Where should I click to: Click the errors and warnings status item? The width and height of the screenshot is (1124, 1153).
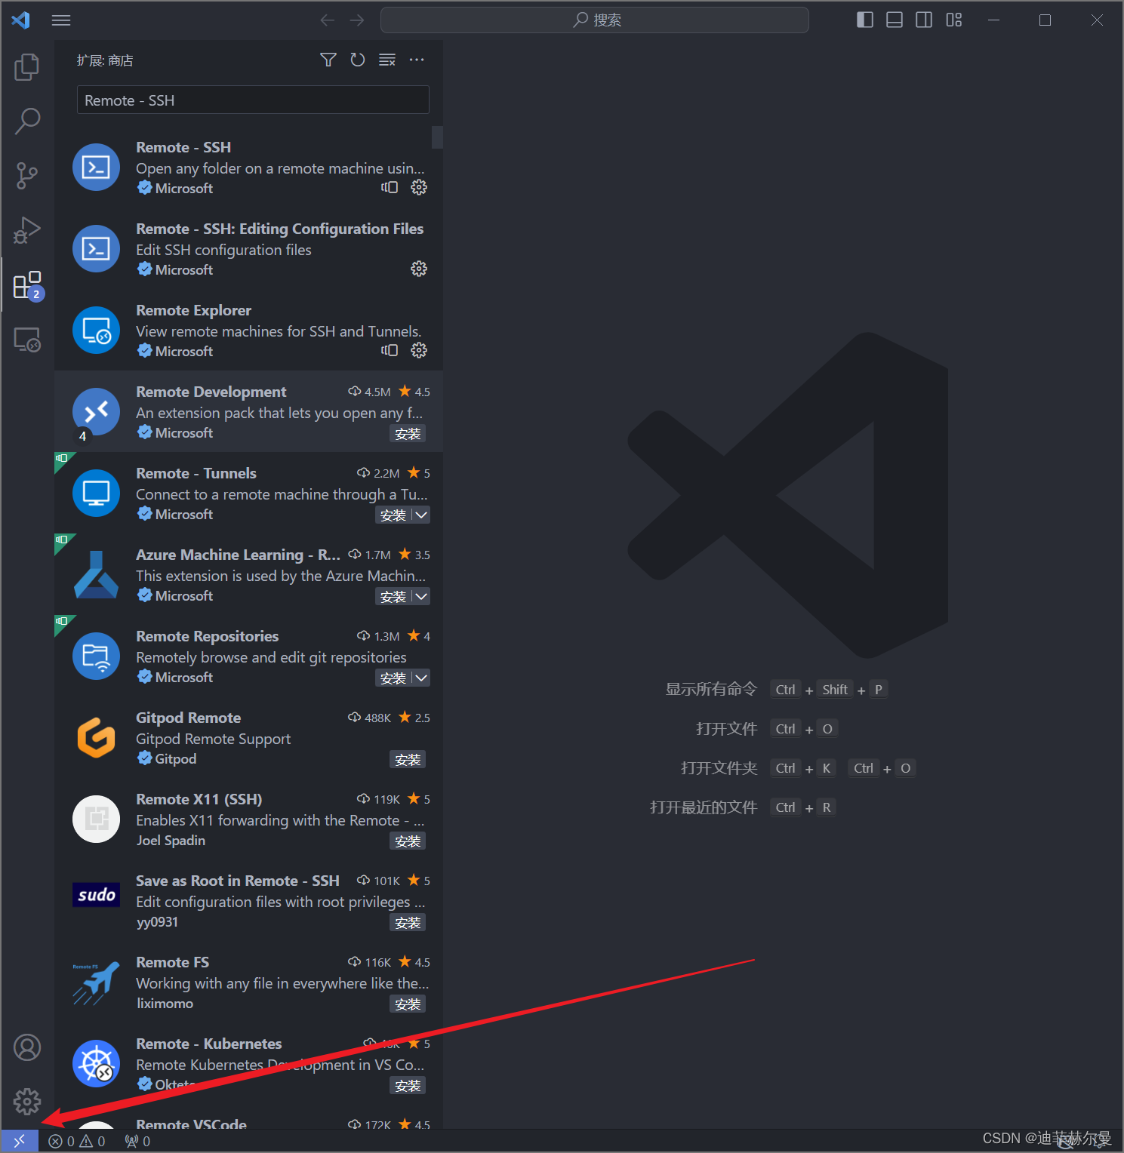(77, 1141)
